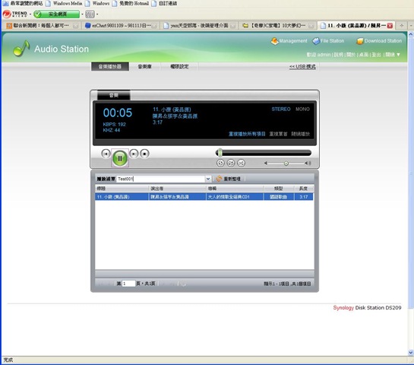Open a new browser tab with plus button
The image size is (414, 365).
[x=402, y=26]
